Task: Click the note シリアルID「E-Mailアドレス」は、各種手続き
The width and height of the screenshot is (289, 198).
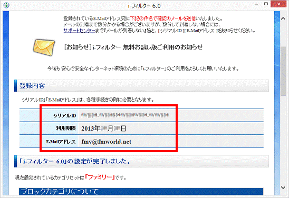Action: tap(88, 100)
